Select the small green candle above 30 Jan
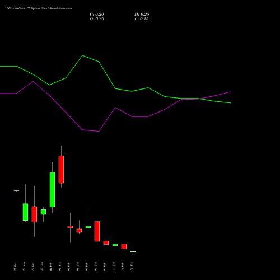The image size is (280, 280). (x=43, y=212)
